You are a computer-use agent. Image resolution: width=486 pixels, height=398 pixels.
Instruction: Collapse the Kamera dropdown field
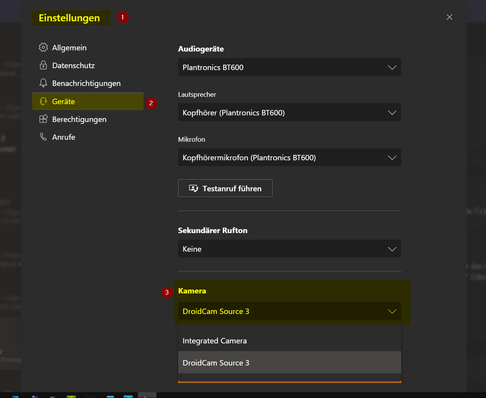tap(289, 311)
